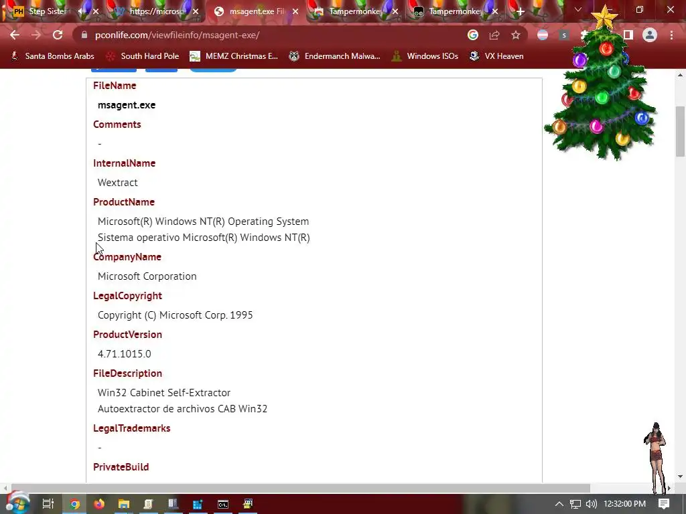The image size is (686, 514).
Task: Open the user profile avatar
Action: coord(650,35)
